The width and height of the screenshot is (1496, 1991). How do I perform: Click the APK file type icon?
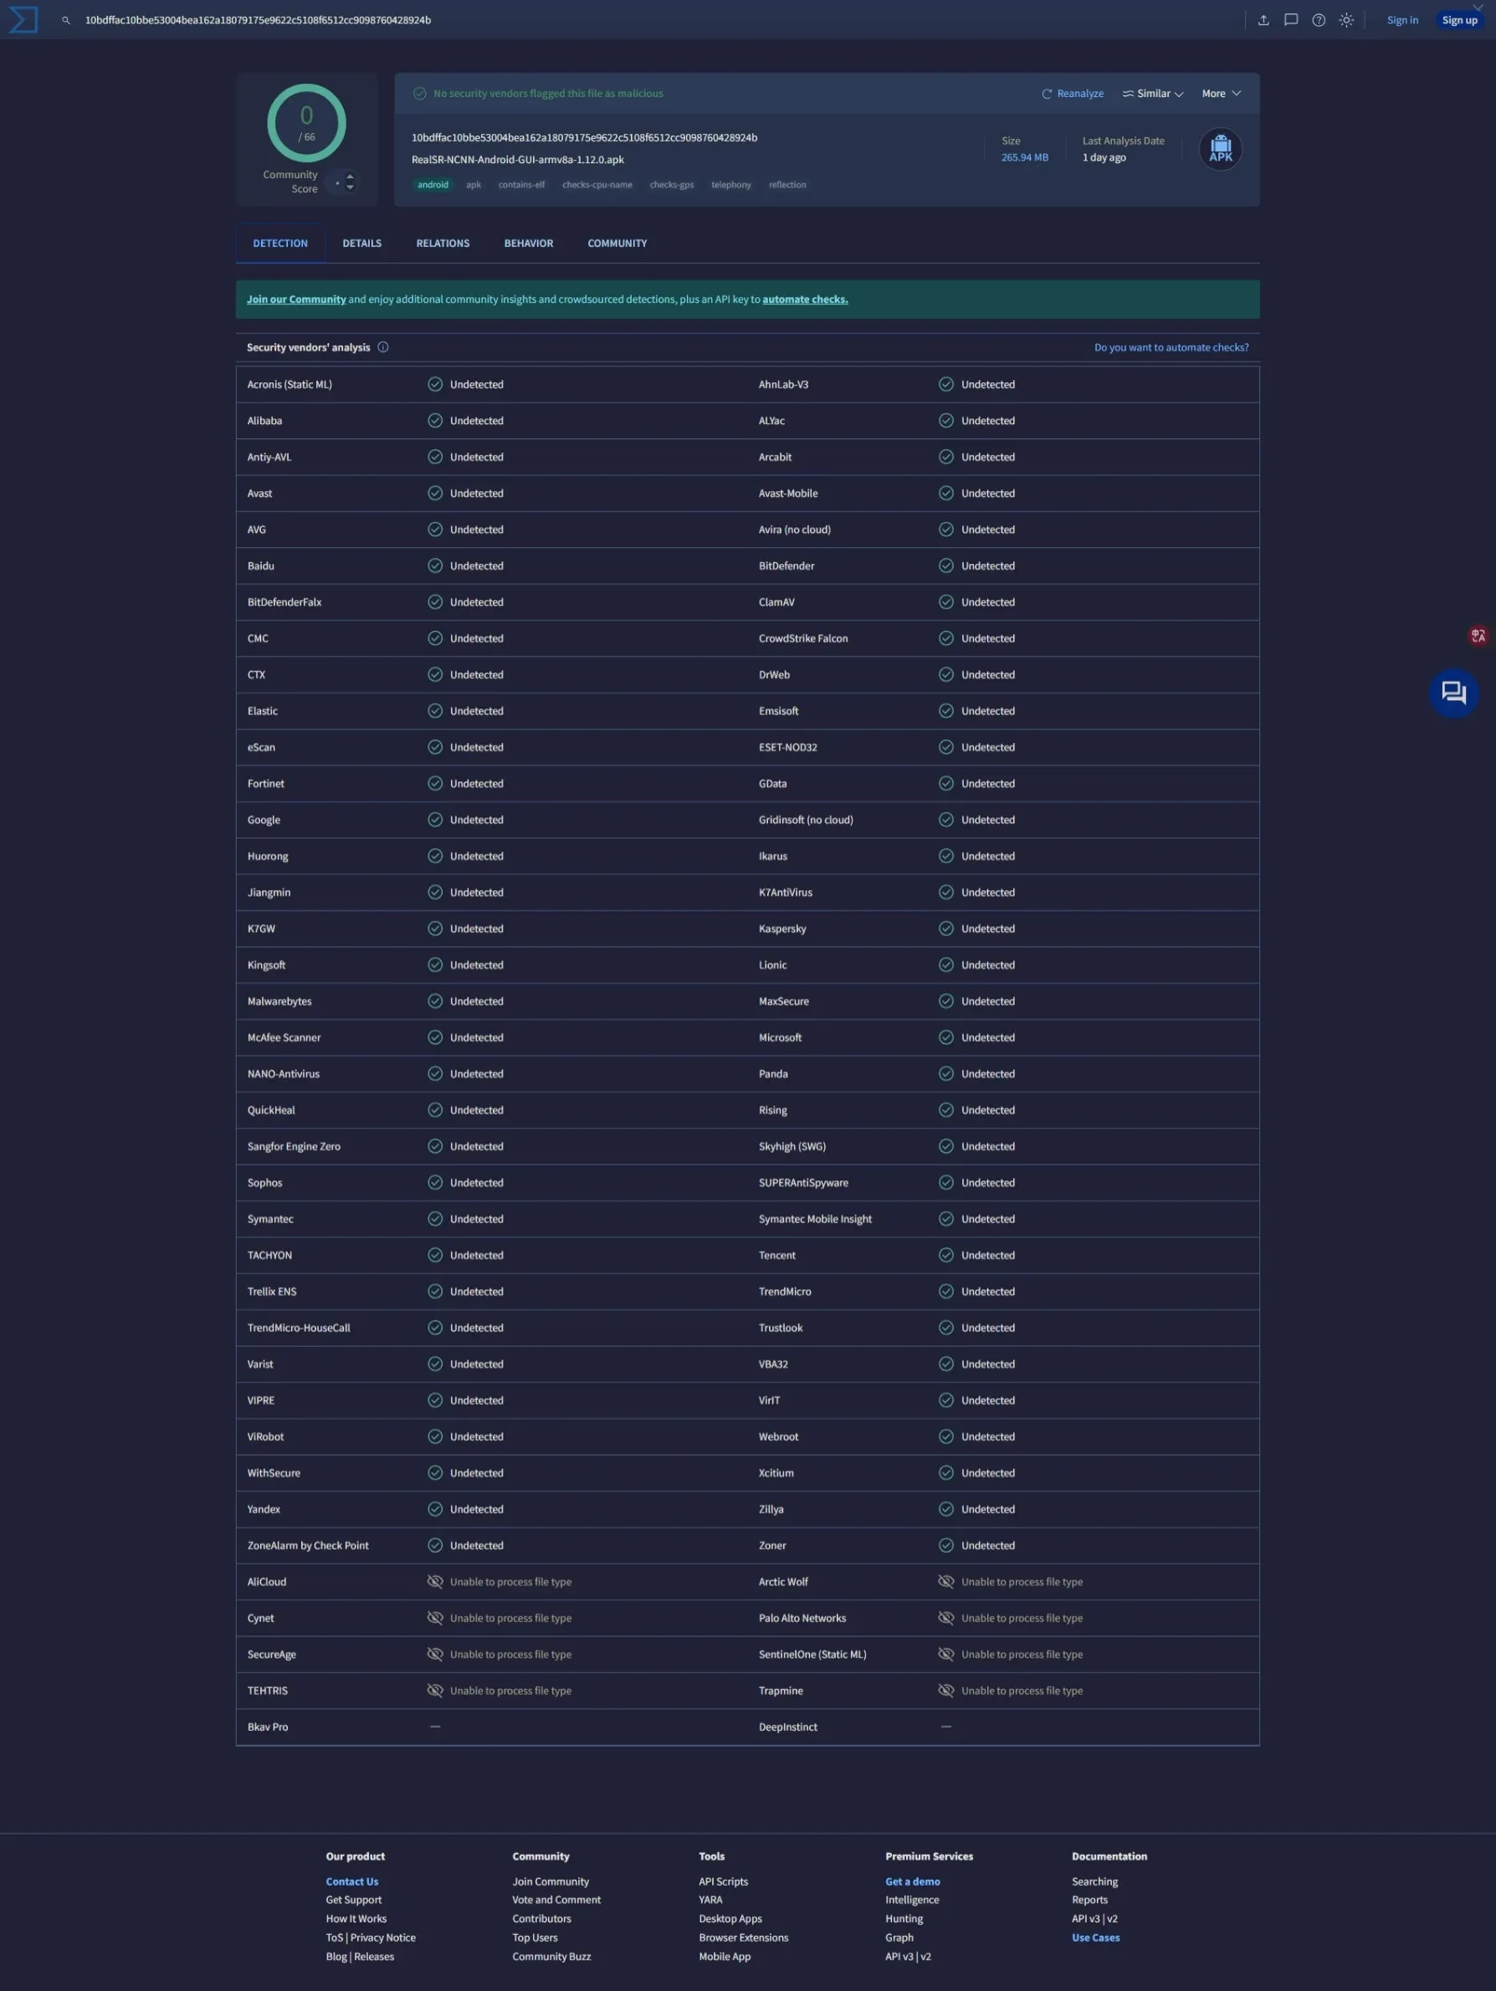tap(1220, 150)
